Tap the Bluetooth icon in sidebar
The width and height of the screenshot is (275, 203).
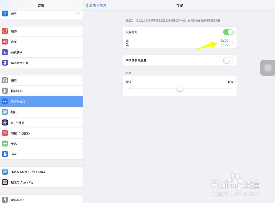coord(5,14)
